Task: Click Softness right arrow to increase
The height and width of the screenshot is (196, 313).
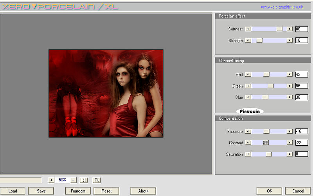Action: pos(290,29)
